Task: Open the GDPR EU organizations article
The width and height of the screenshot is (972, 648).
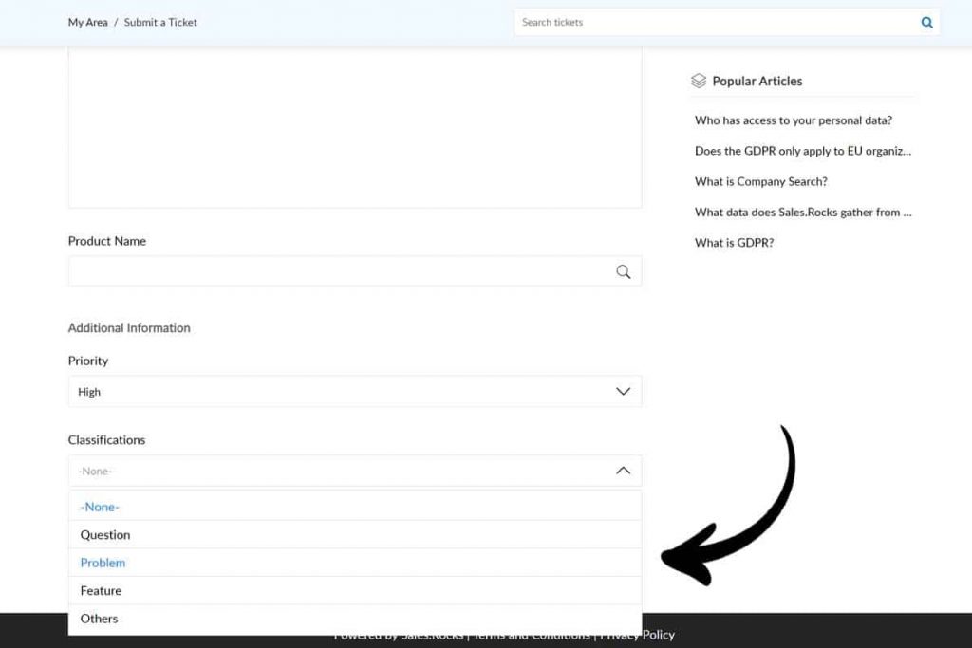Action: [802, 151]
